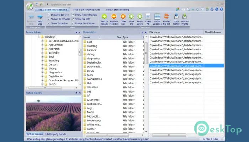Click the green house icon in top right
249x142 pixels.
point(207,9)
